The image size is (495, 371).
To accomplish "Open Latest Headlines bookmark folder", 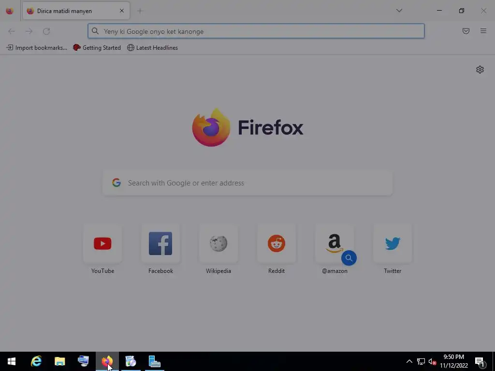I will coord(152,48).
